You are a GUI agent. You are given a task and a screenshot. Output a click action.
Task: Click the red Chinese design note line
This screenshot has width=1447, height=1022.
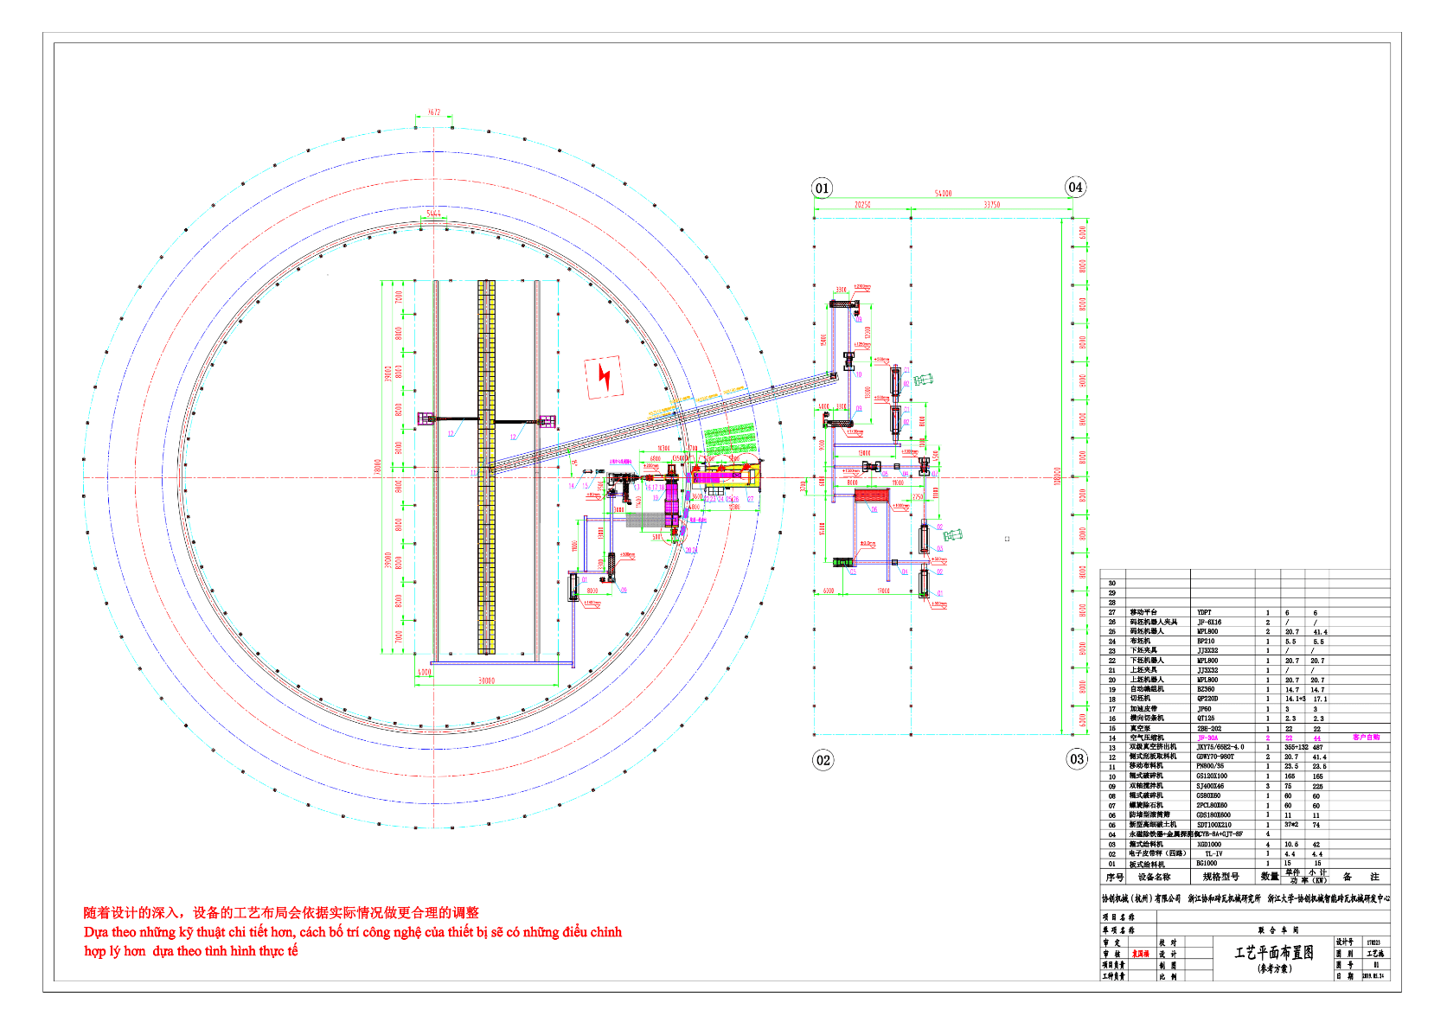tap(281, 912)
